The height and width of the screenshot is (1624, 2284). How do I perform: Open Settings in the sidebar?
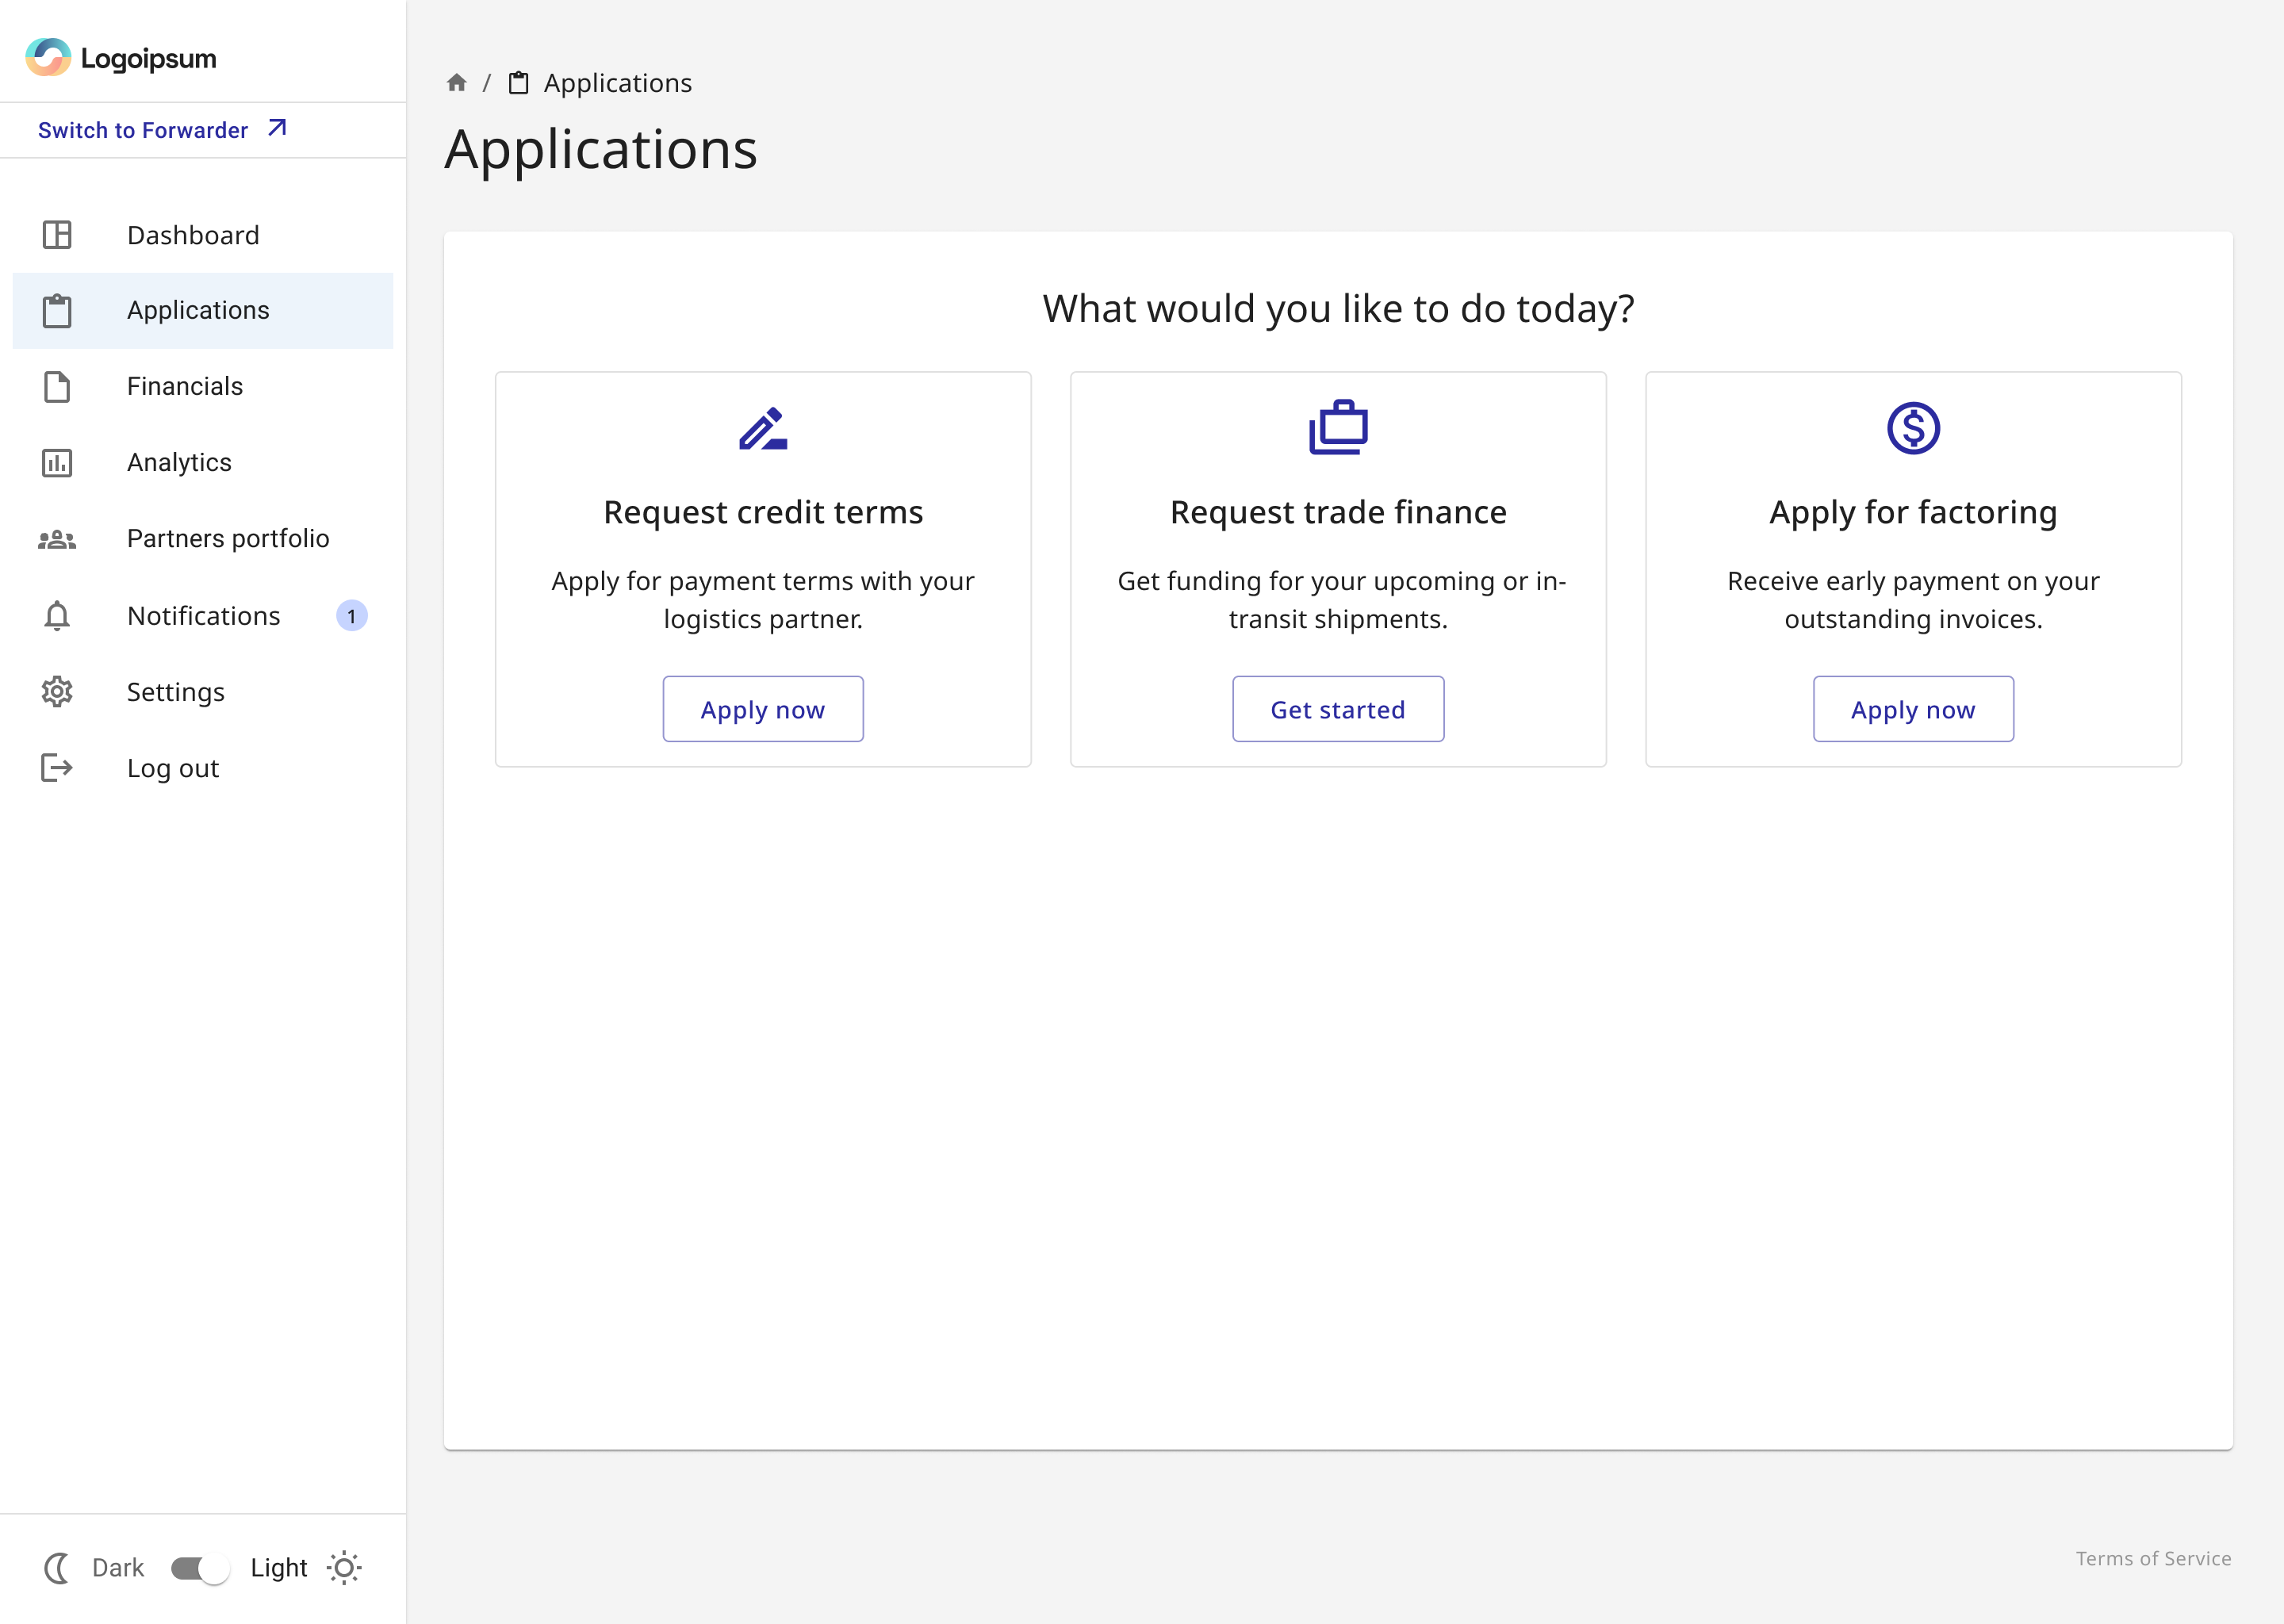tap(203, 692)
